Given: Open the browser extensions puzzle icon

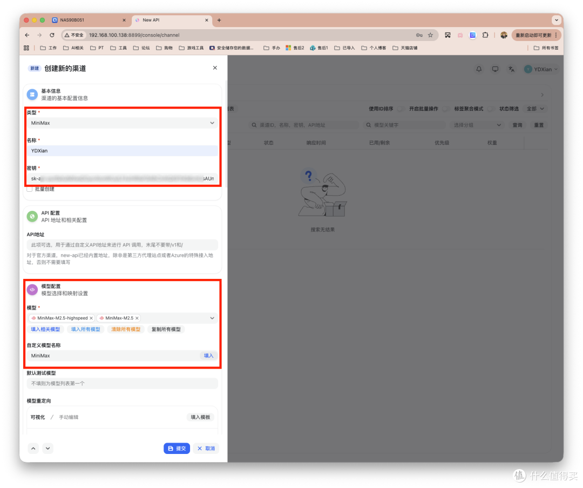Looking at the screenshot, I should 485,35.
